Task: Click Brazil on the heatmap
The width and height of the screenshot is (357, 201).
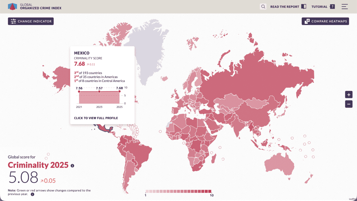Action: (x=140, y=152)
